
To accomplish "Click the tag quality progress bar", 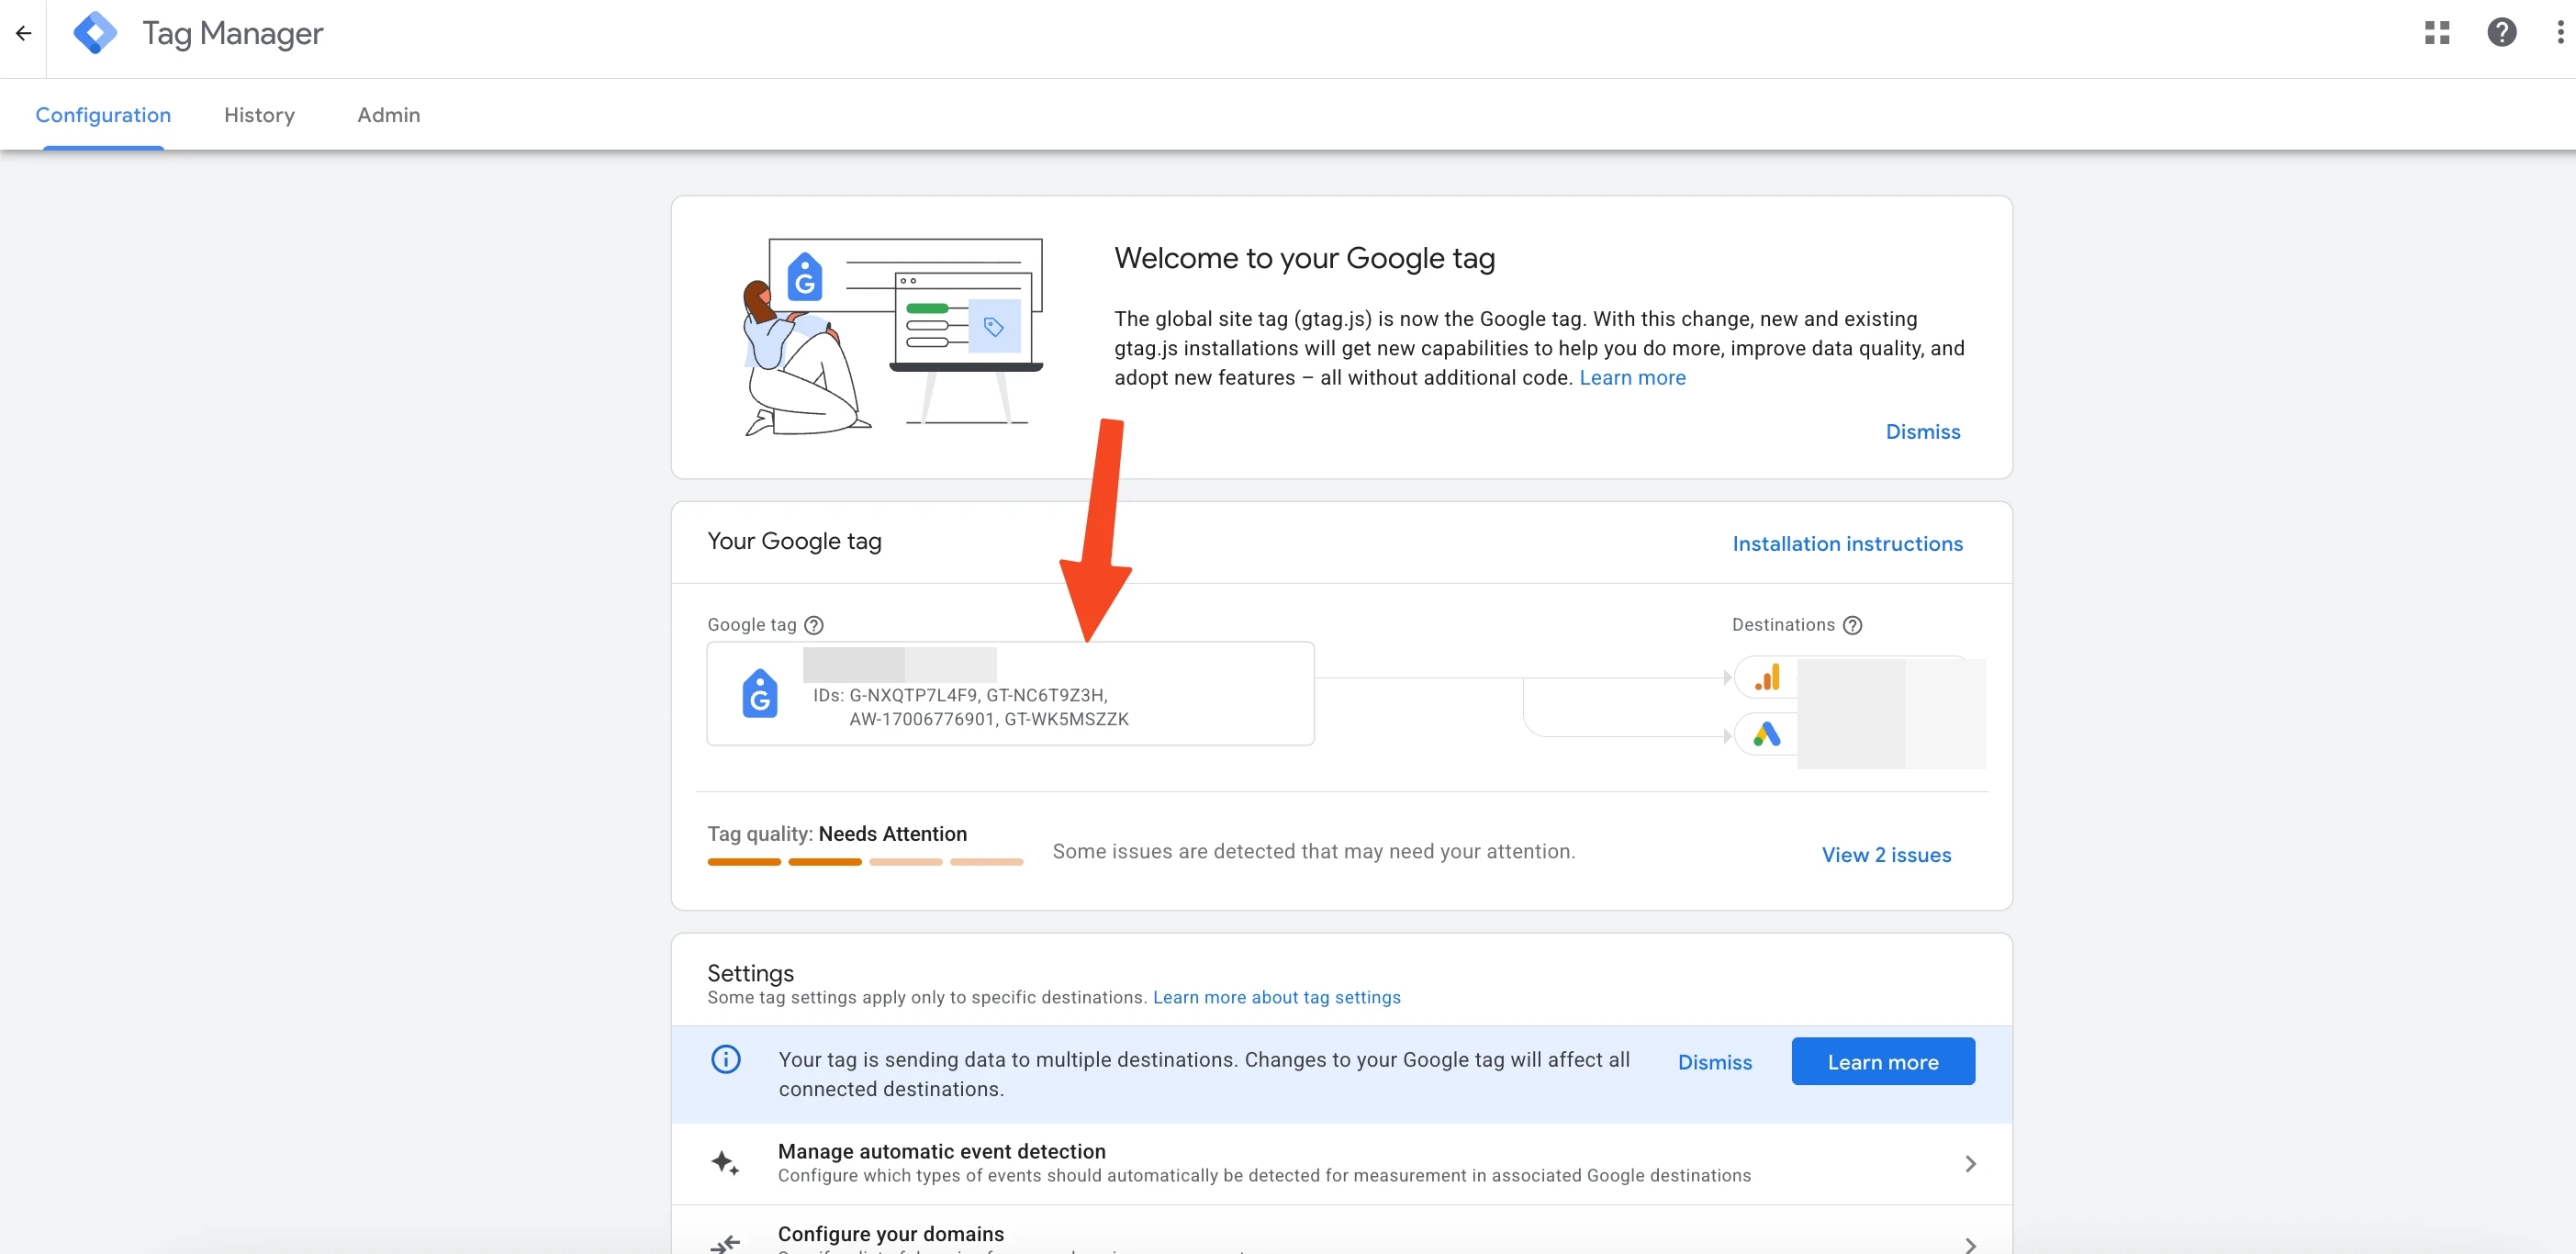I will (865, 861).
